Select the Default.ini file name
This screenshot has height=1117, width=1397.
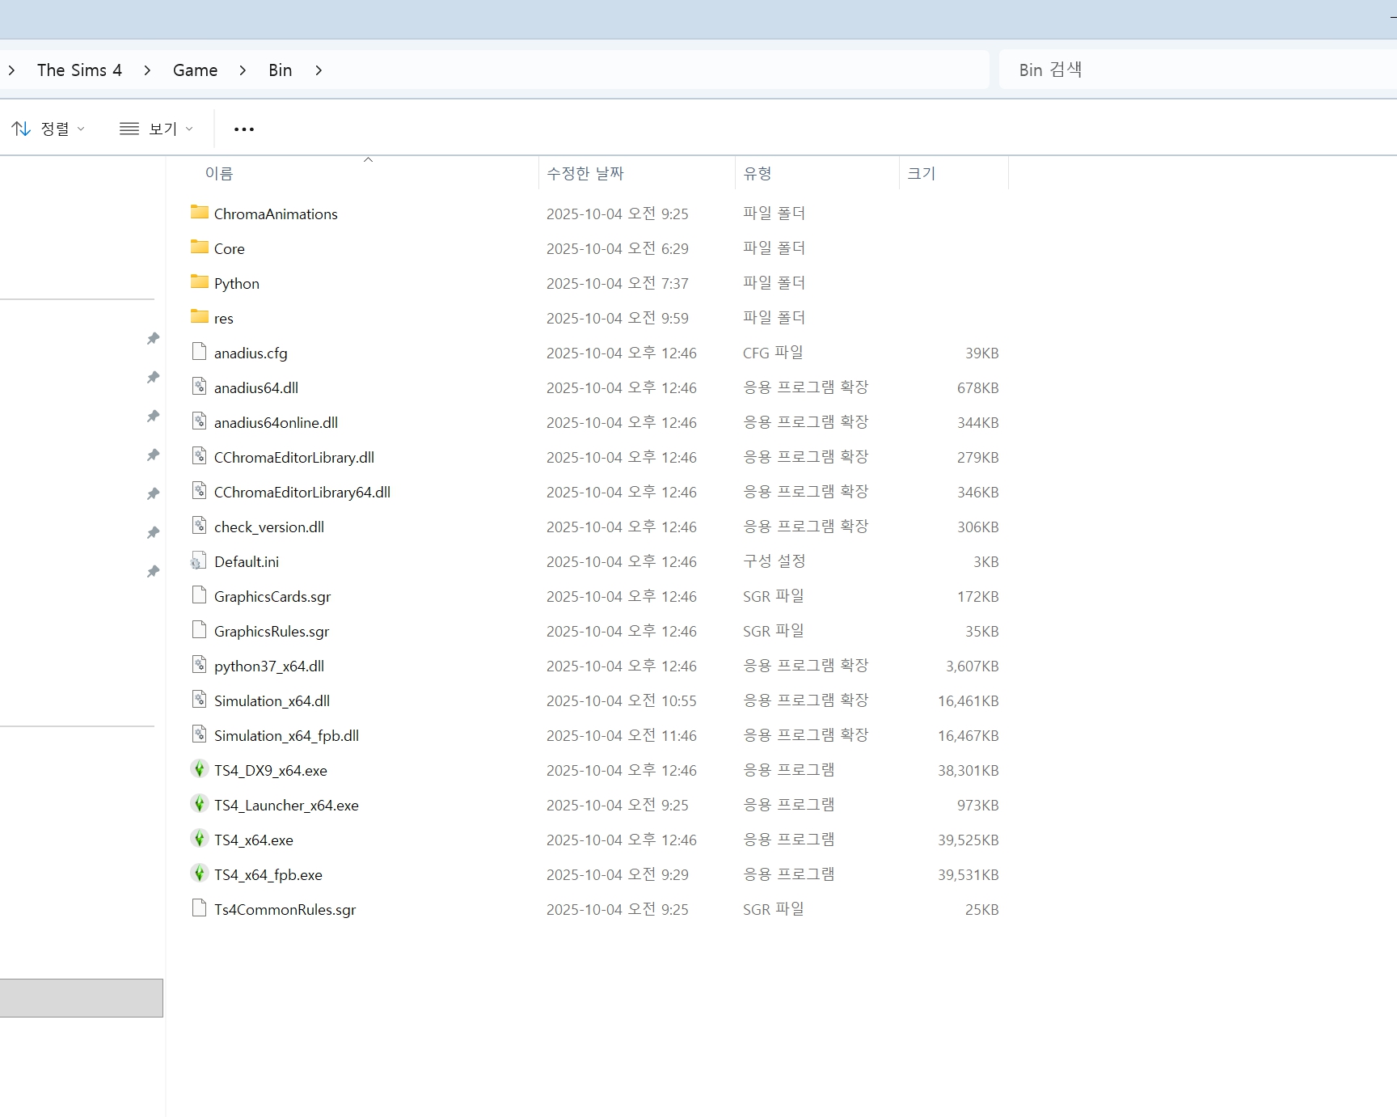(x=247, y=561)
